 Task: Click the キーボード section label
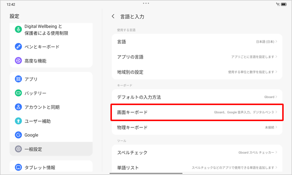(125, 86)
